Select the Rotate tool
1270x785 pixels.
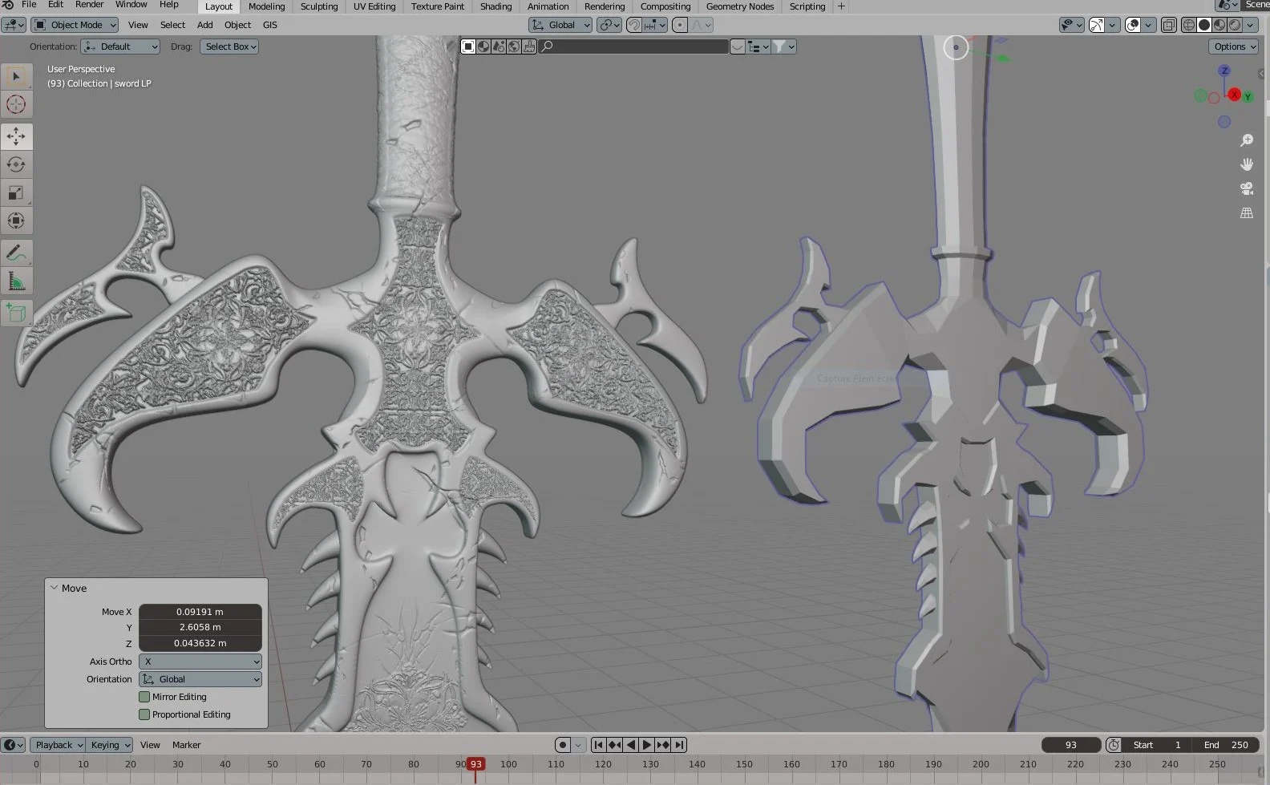click(x=16, y=164)
